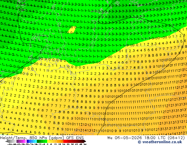The height and width of the screenshot is (145, 187).
Task: Click the 'We 06-05-2026' date text
Action: point(124,138)
